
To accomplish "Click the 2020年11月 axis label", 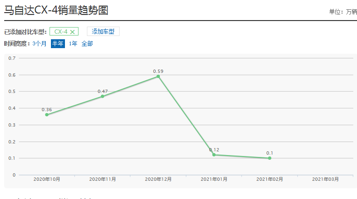I will click(102, 179).
